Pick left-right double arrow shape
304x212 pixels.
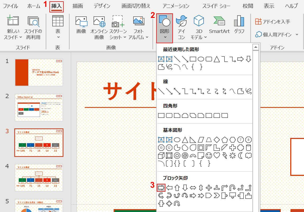click(193, 188)
